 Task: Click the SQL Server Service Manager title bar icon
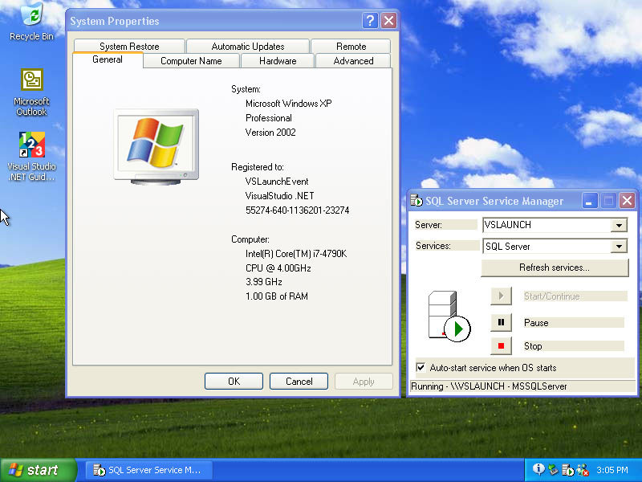pyautogui.click(x=416, y=201)
